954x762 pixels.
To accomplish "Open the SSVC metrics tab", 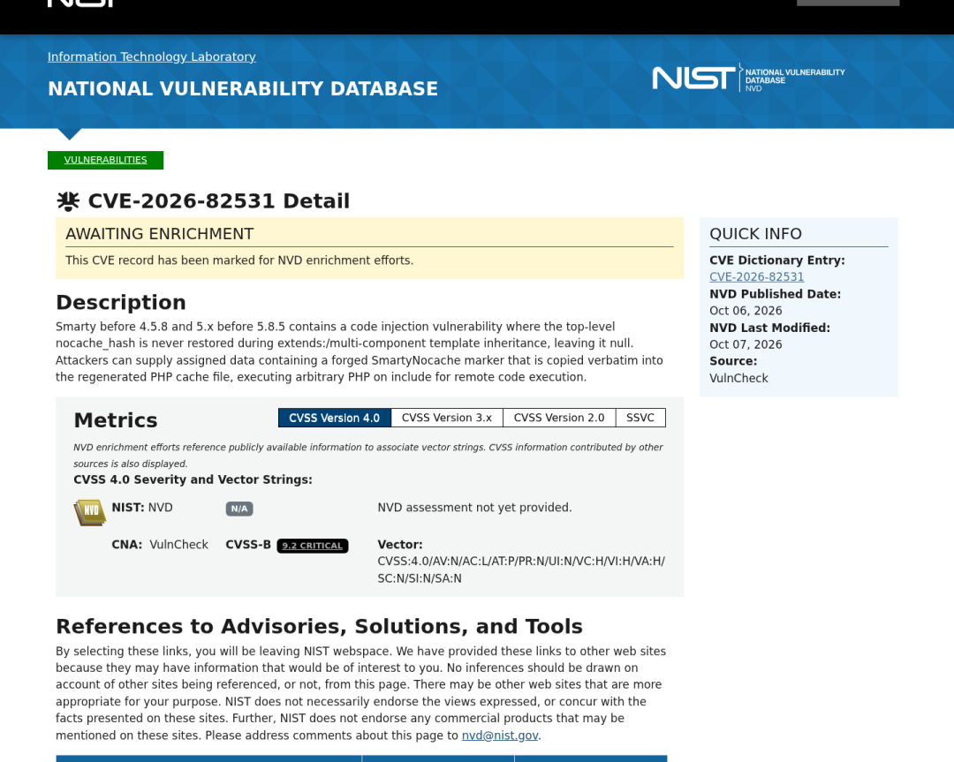I will (x=640, y=418).
